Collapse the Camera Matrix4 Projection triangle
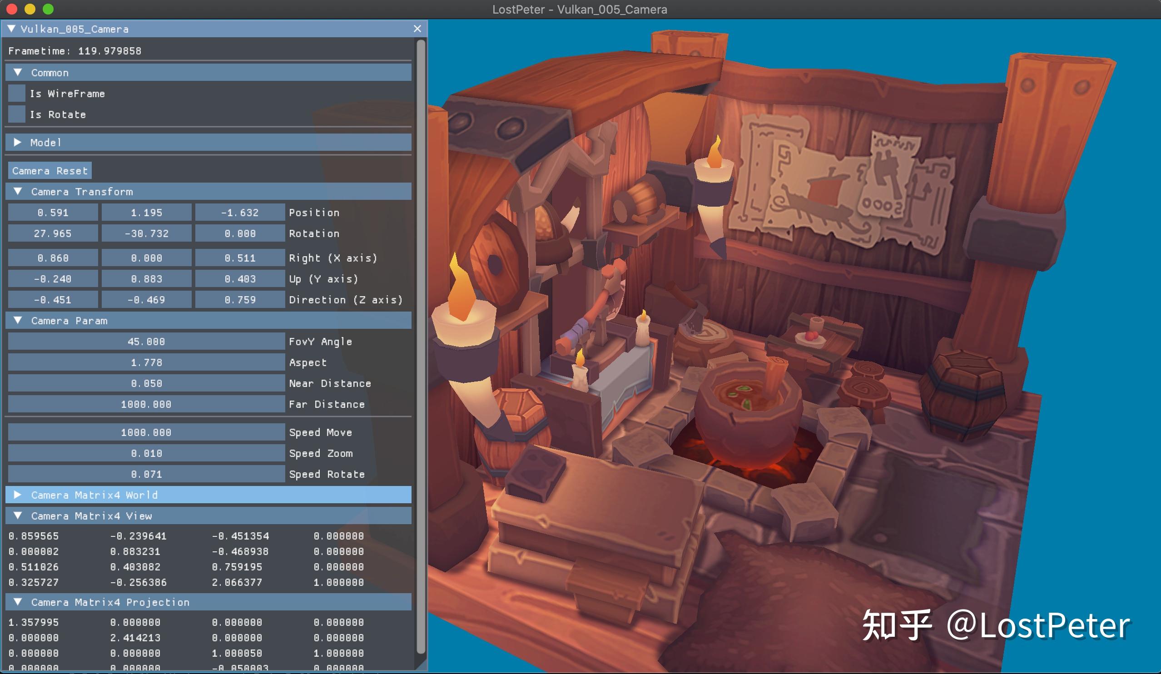 (x=19, y=602)
